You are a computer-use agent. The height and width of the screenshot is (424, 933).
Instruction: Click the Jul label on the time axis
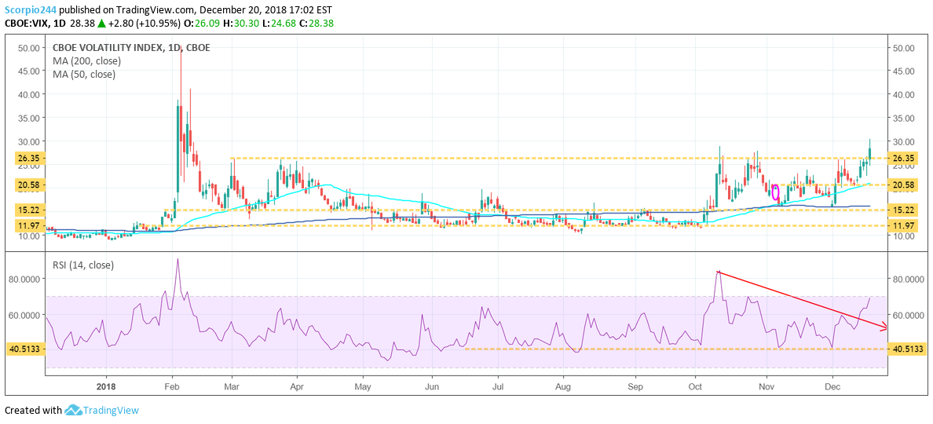point(497,386)
